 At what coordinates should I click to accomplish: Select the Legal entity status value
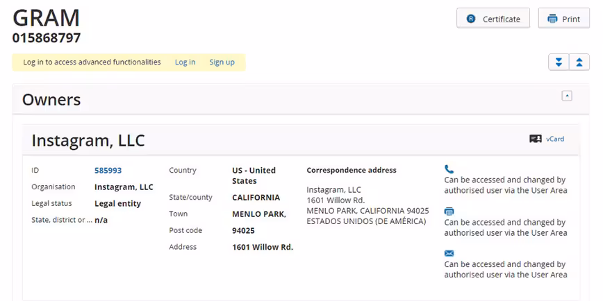tap(117, 203)
